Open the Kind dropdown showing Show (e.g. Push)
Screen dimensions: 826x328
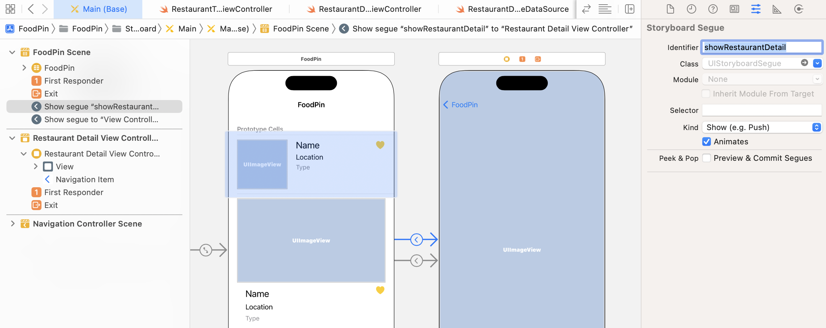coord(762,128)
